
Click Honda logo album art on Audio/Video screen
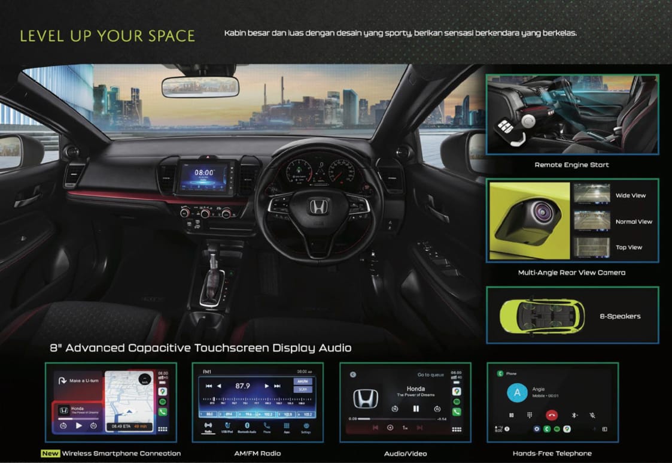pyautogui.click(x=366, y=399)
